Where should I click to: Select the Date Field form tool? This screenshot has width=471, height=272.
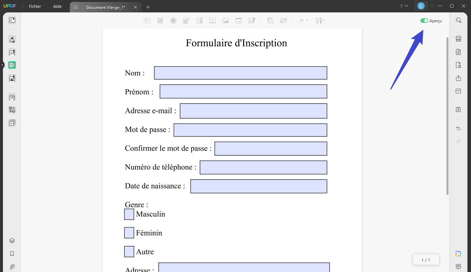click(238, 20)
